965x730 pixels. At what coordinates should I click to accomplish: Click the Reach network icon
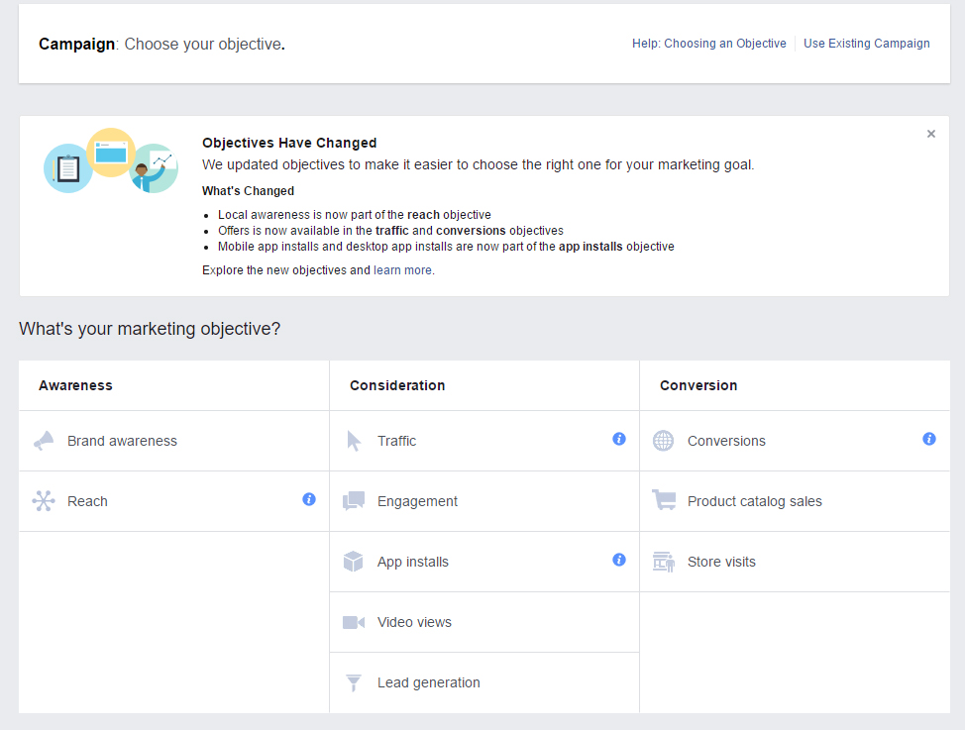click(44, 501)
